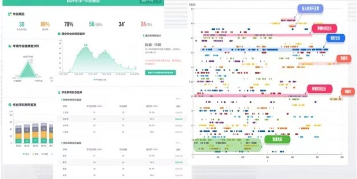Click the orange 89% statistic
Screen dimensions: 357x179
[45, 25]
